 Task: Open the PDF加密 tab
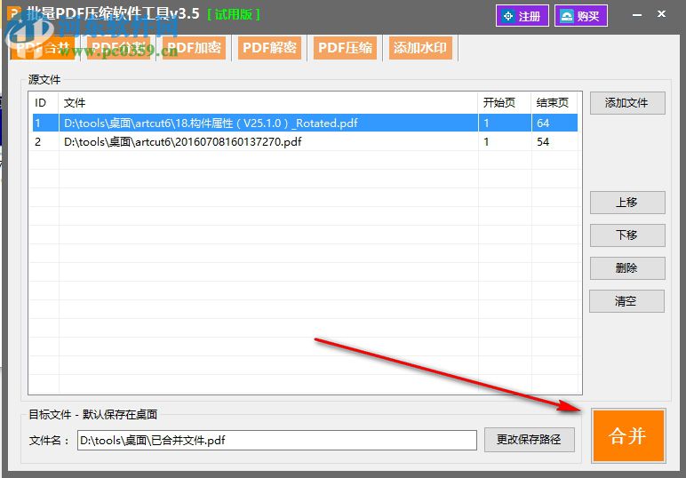pos(194,47)
